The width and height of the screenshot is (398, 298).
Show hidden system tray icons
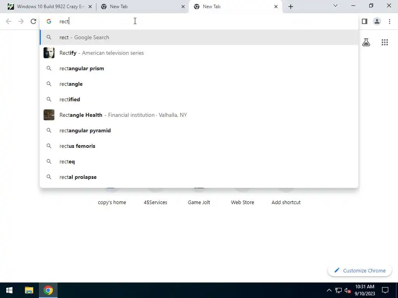click(329, 290)
